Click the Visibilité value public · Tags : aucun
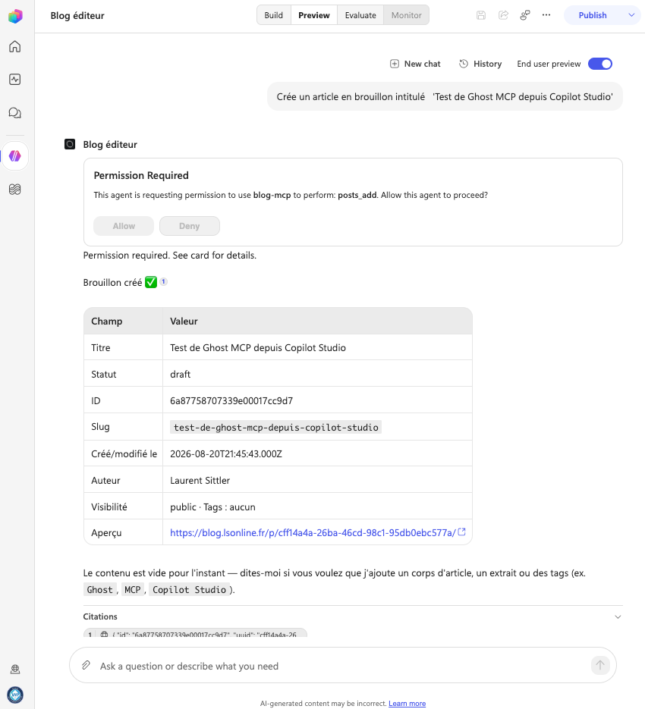 tap(212, 507)
